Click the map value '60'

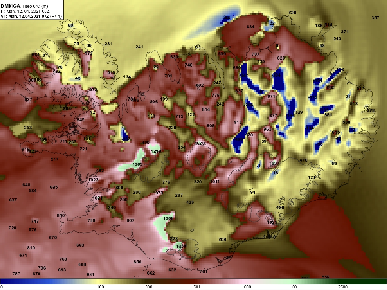70,25
